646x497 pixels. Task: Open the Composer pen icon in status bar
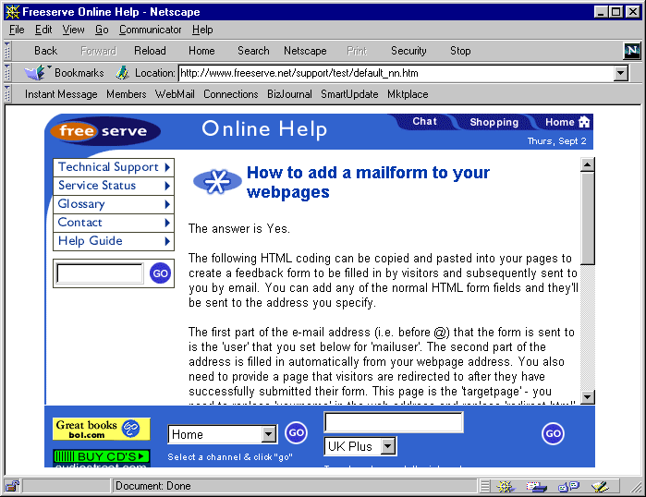click(600, 486)
